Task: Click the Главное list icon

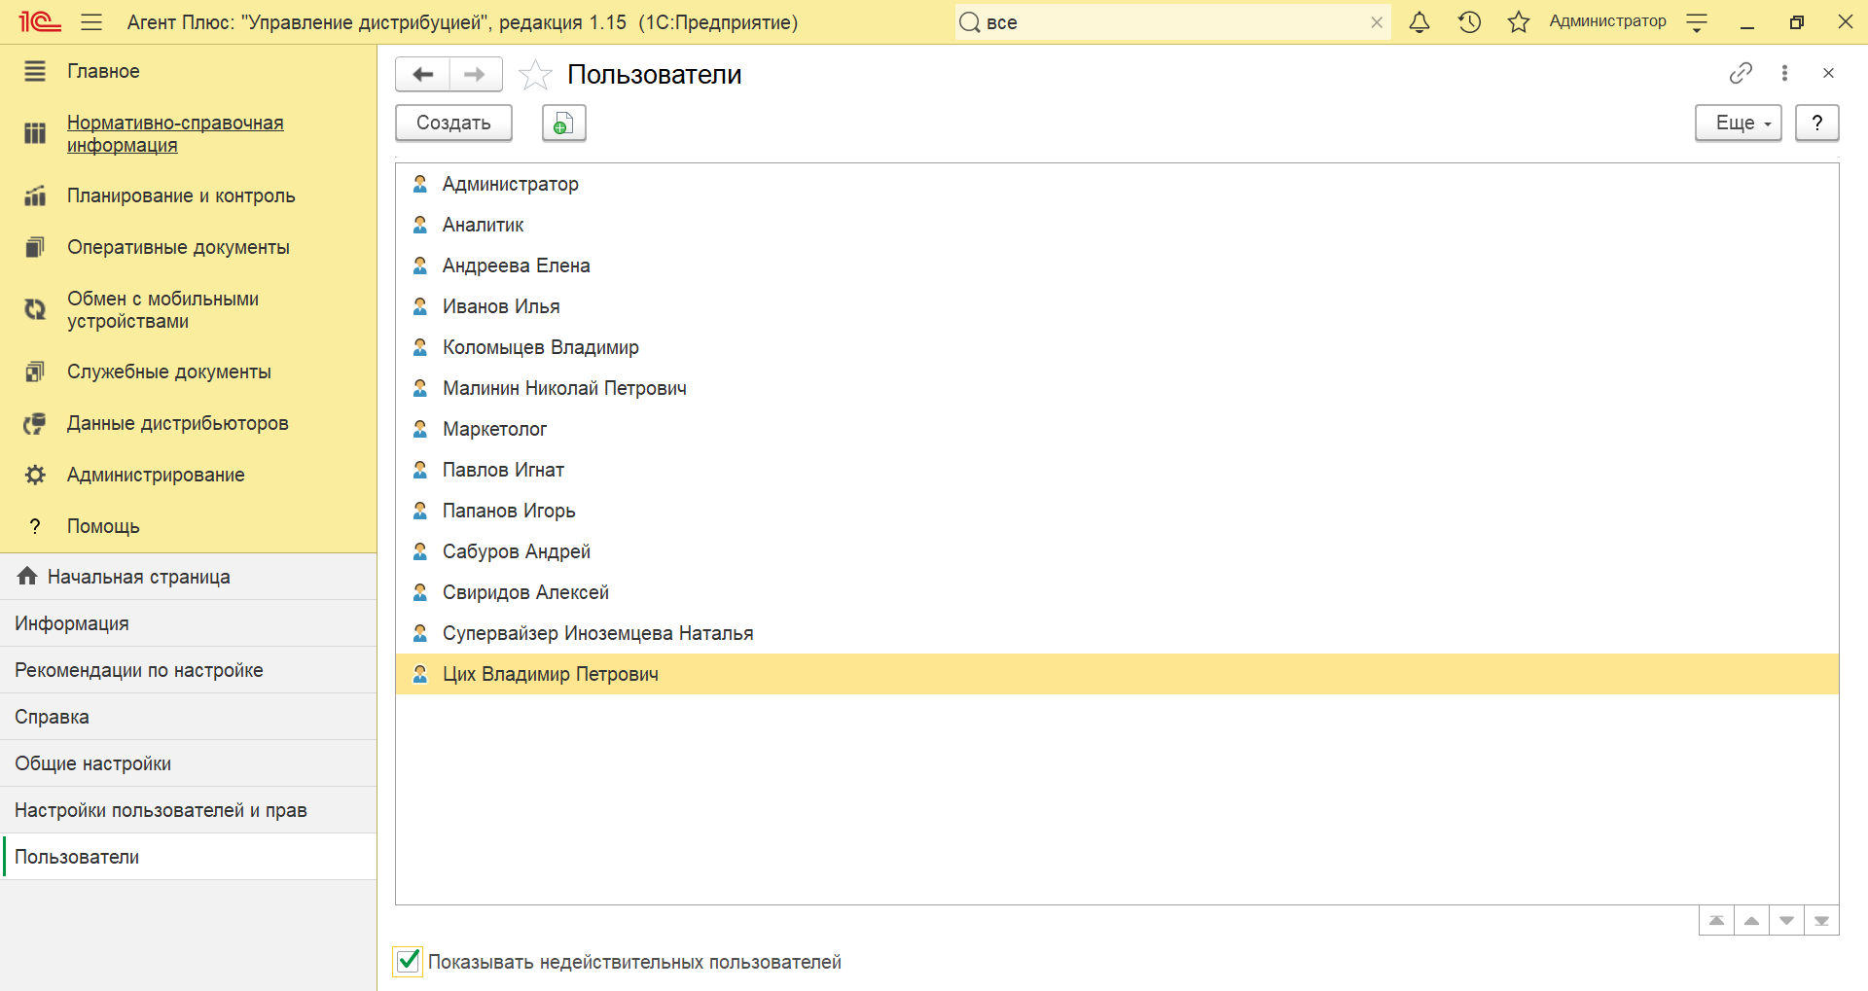Action: [35, 71]
